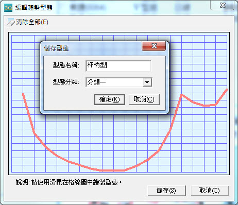
Task: Click 取消(C) in the save dialog
Action: pyautogui.click(x=144, y=99)
